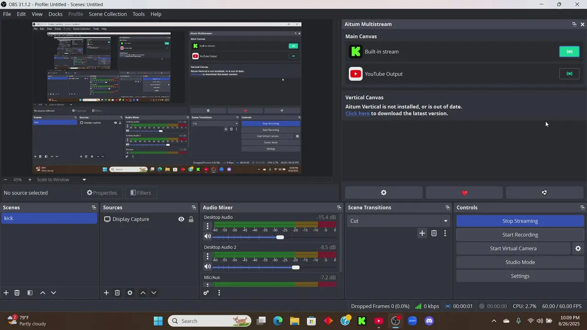
Task: Add a new scene with plus
Action: (x=6, y=292)
